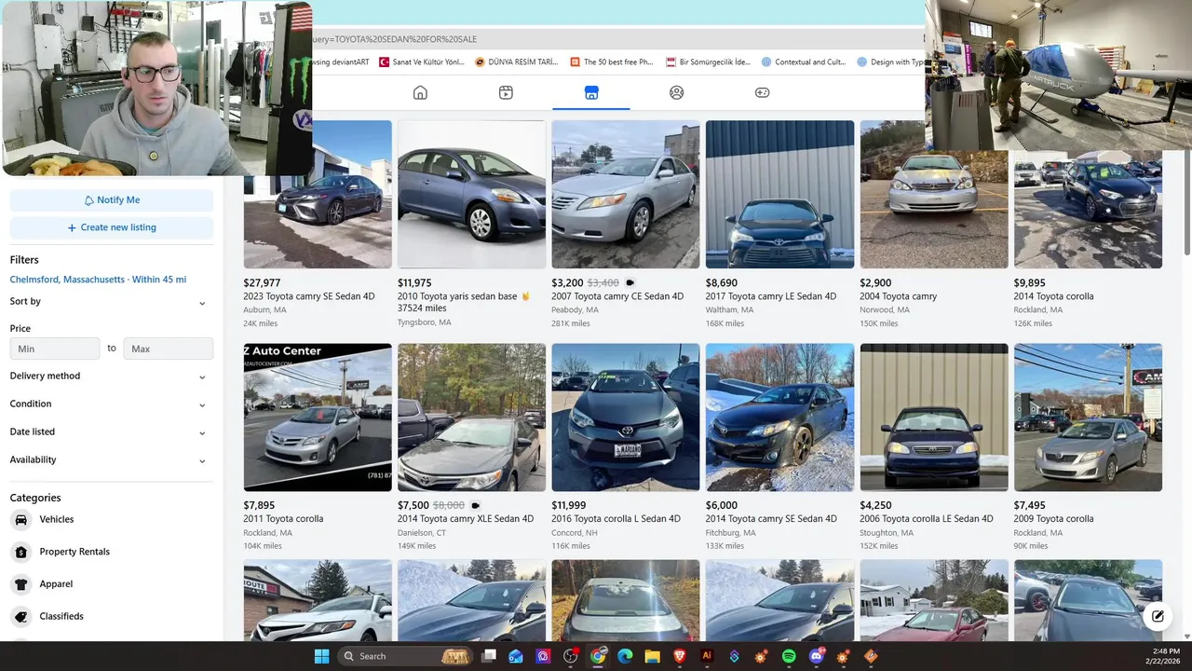Expand the Condition filter
The height and width of the screenshot is (671, 1192).
pos(202,405)
